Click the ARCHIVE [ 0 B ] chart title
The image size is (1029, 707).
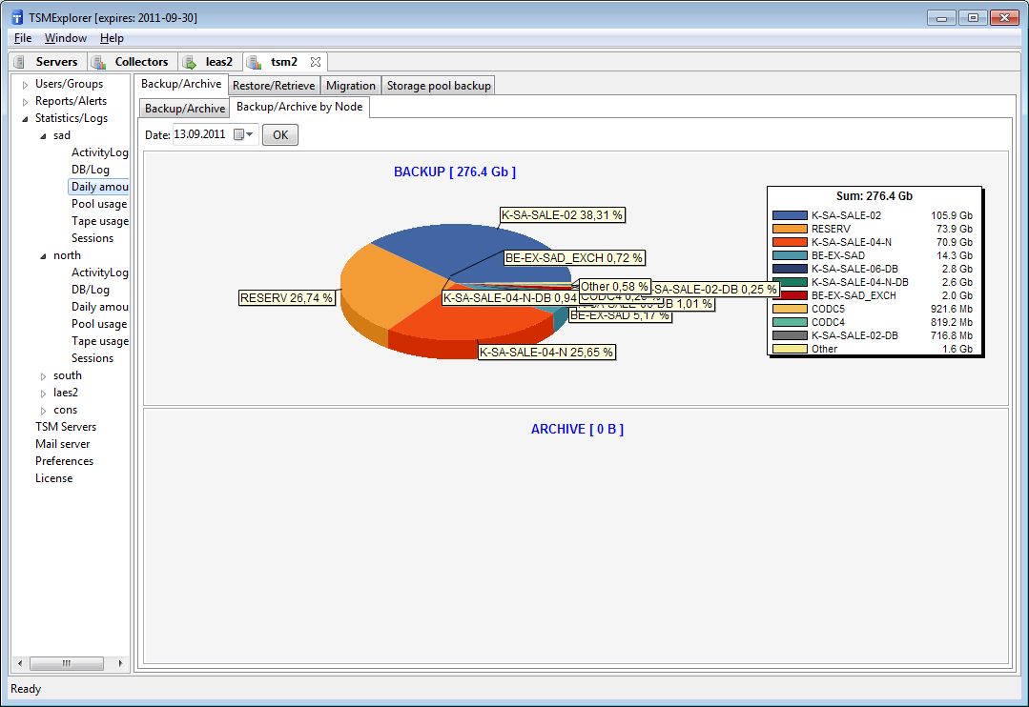577,429
